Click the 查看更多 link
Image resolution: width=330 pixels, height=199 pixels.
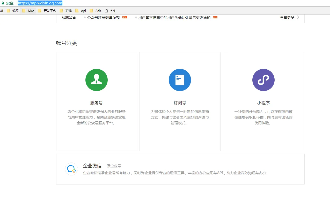pyautogui.click(x=287, y=17)
